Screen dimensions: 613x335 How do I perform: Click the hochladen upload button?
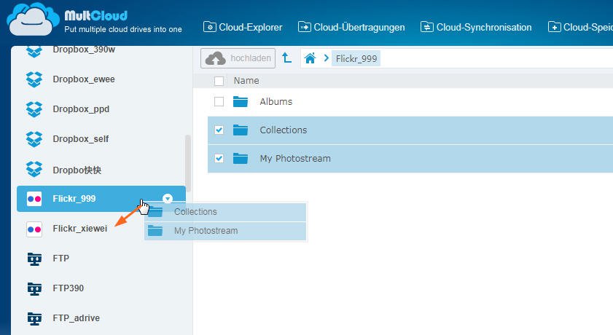click(238, 58)
